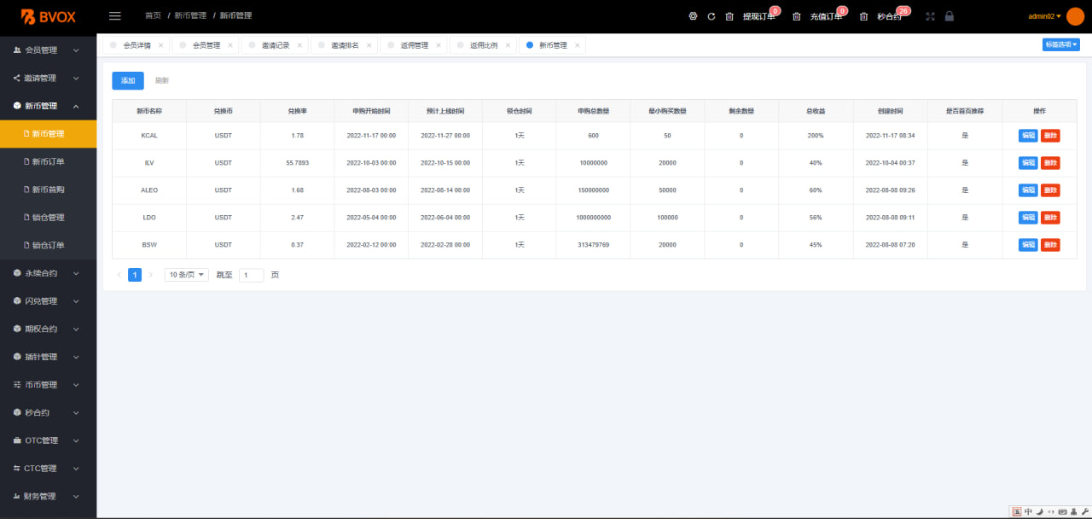
Task: Click the refresh icon in top header
Action: click(712, 16)
